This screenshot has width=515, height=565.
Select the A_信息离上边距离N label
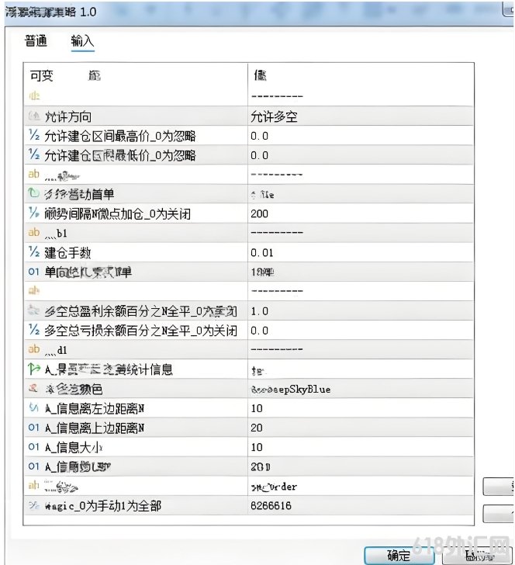click(x=95, y=428)
